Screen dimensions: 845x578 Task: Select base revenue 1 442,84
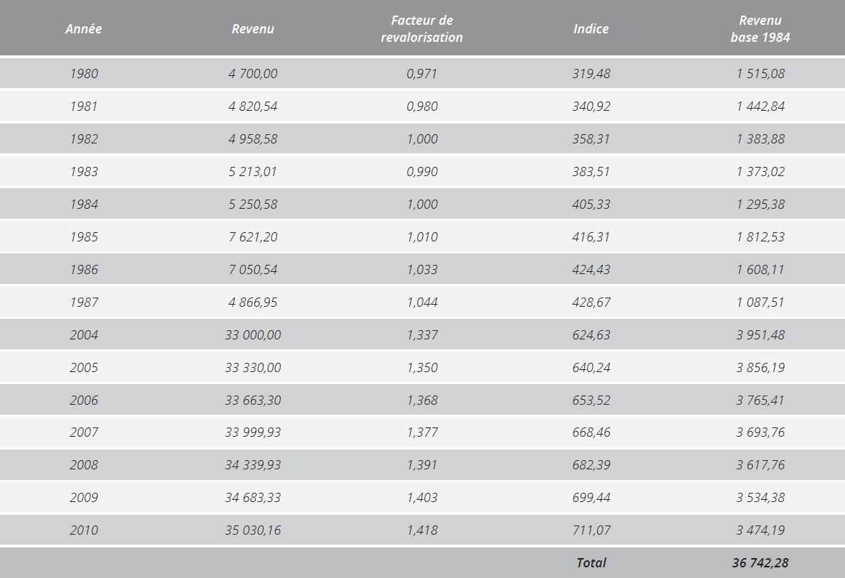pyautogui.click(x=760, y=106)
